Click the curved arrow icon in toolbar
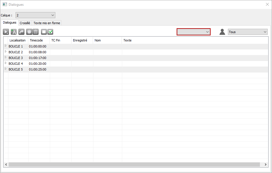Image resolution: width=272 pixels, height=173 pixels. coord(22,32)
